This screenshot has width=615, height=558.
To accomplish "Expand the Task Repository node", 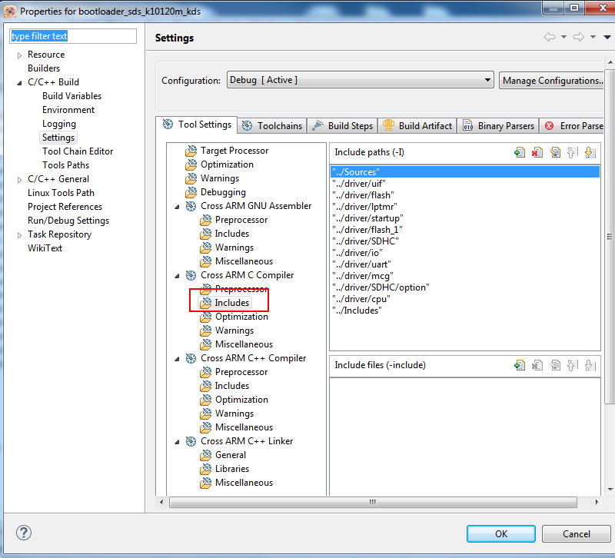I will coord(20,235).
